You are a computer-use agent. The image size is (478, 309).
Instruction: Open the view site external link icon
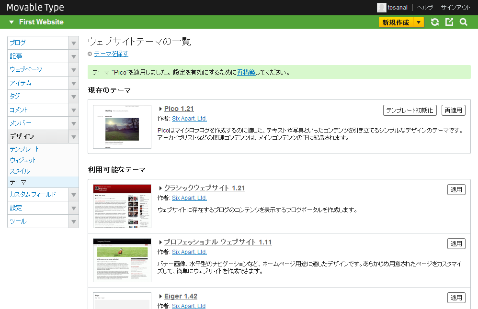(x=449, y=22)
